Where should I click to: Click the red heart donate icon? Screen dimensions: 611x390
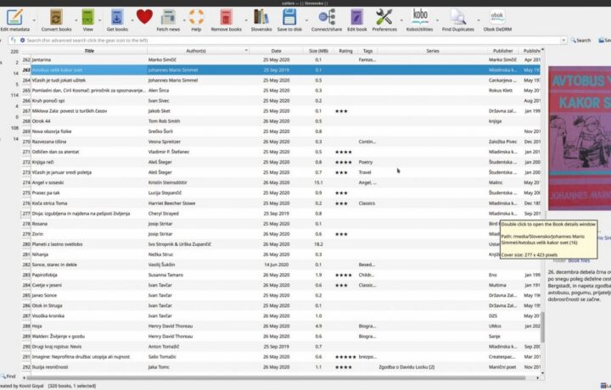tap(144, 17)
